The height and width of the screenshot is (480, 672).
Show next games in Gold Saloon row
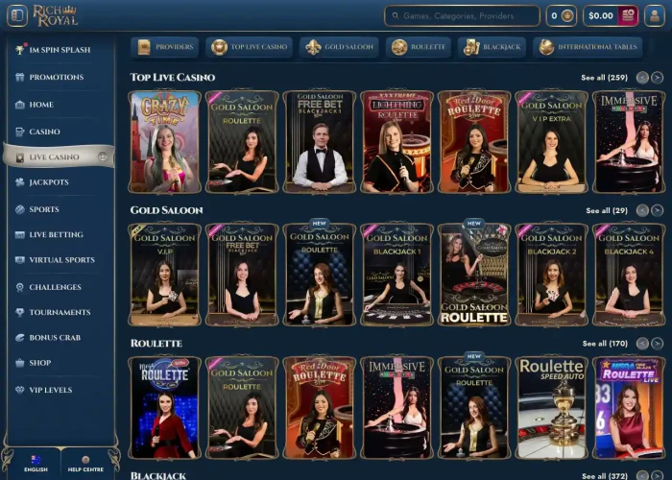click(x=657, y=210)
